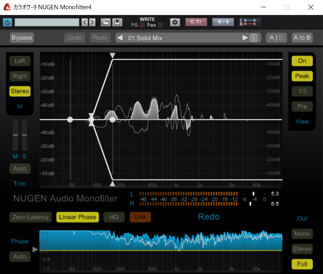Click the A|B compare button

(x=276, y=38)
